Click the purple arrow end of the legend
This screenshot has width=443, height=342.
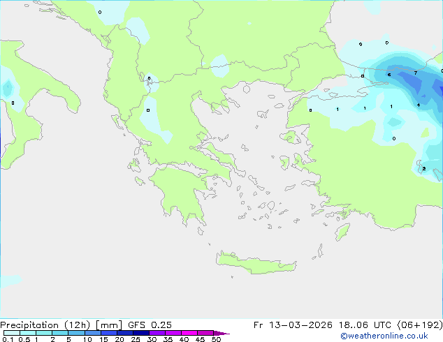click(x=221, y=333)
